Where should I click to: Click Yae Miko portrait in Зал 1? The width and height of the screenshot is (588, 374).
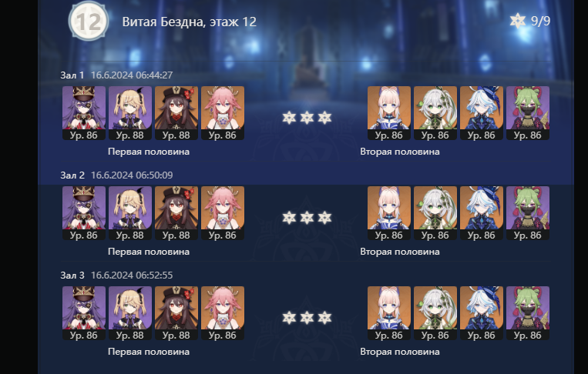coord(223,113)
